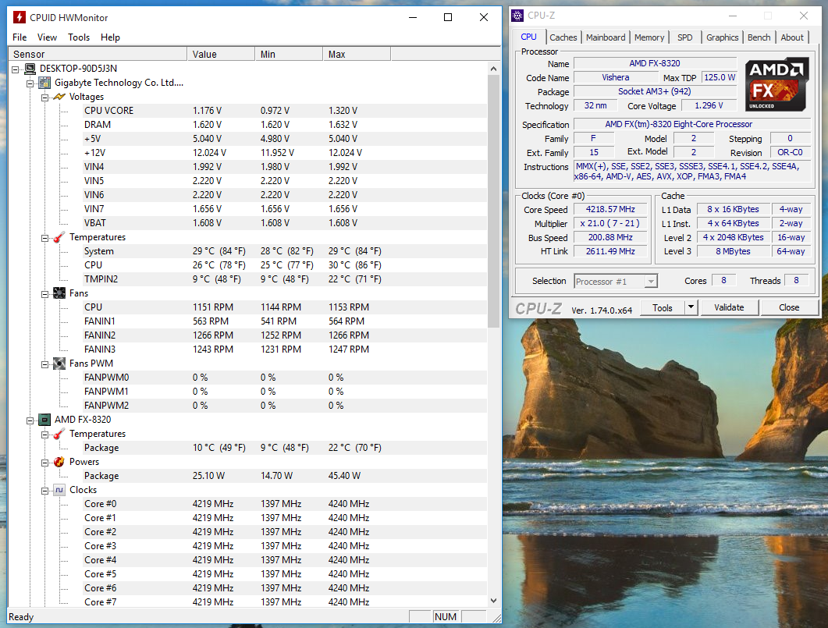
Task: Click the HWMonitor lightning app icon in title bar
Action: pyautogui.click(x=19, y=17)
